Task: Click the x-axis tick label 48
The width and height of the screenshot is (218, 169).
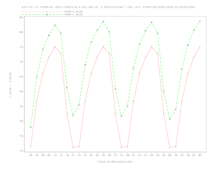Action: pyautogui.click(x=127, y=155)
